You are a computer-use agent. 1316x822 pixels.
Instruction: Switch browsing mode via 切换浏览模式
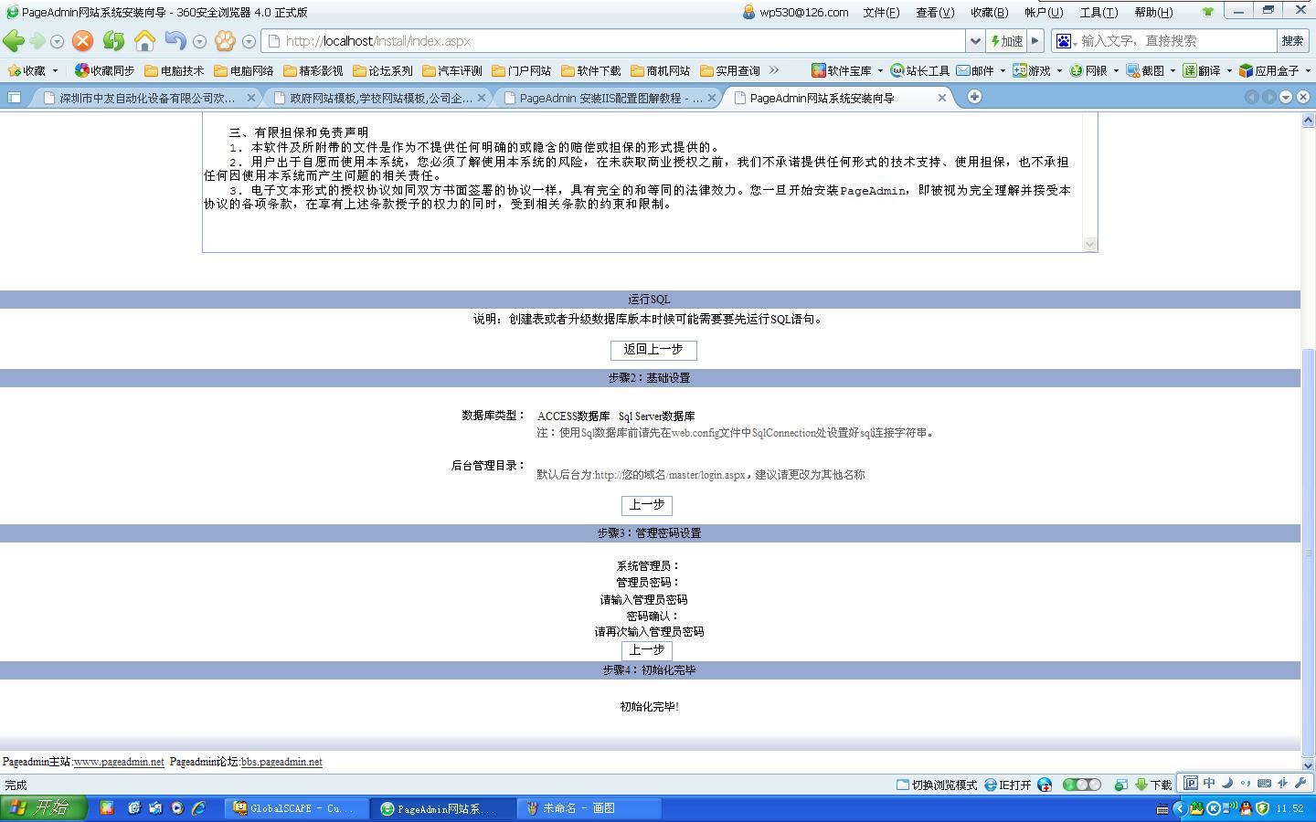(x=937, y=785)
